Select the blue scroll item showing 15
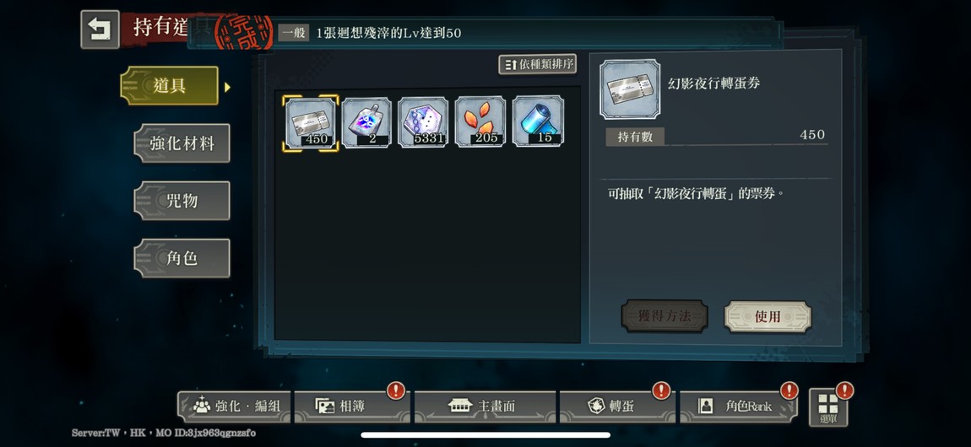 point(538,122)
